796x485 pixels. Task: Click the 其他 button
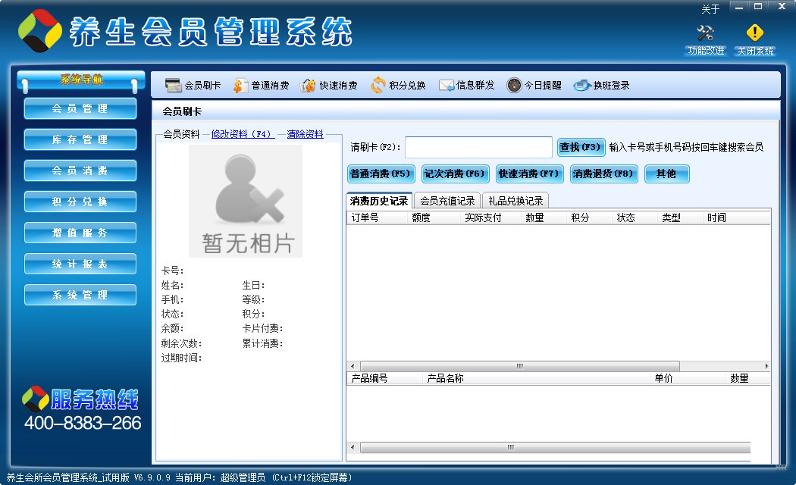tap(666, 174)
